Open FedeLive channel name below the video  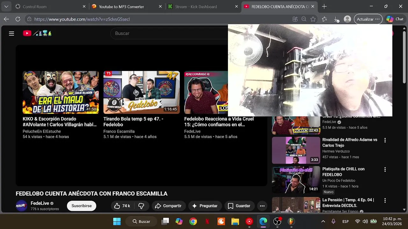coord(40,203)
